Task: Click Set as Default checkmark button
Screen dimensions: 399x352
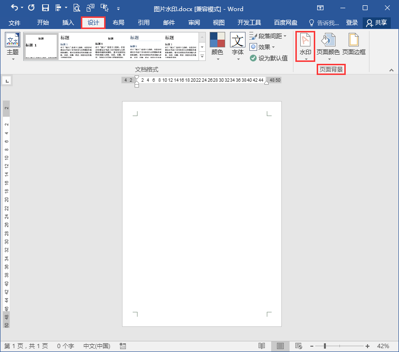Action: point(269,58)
